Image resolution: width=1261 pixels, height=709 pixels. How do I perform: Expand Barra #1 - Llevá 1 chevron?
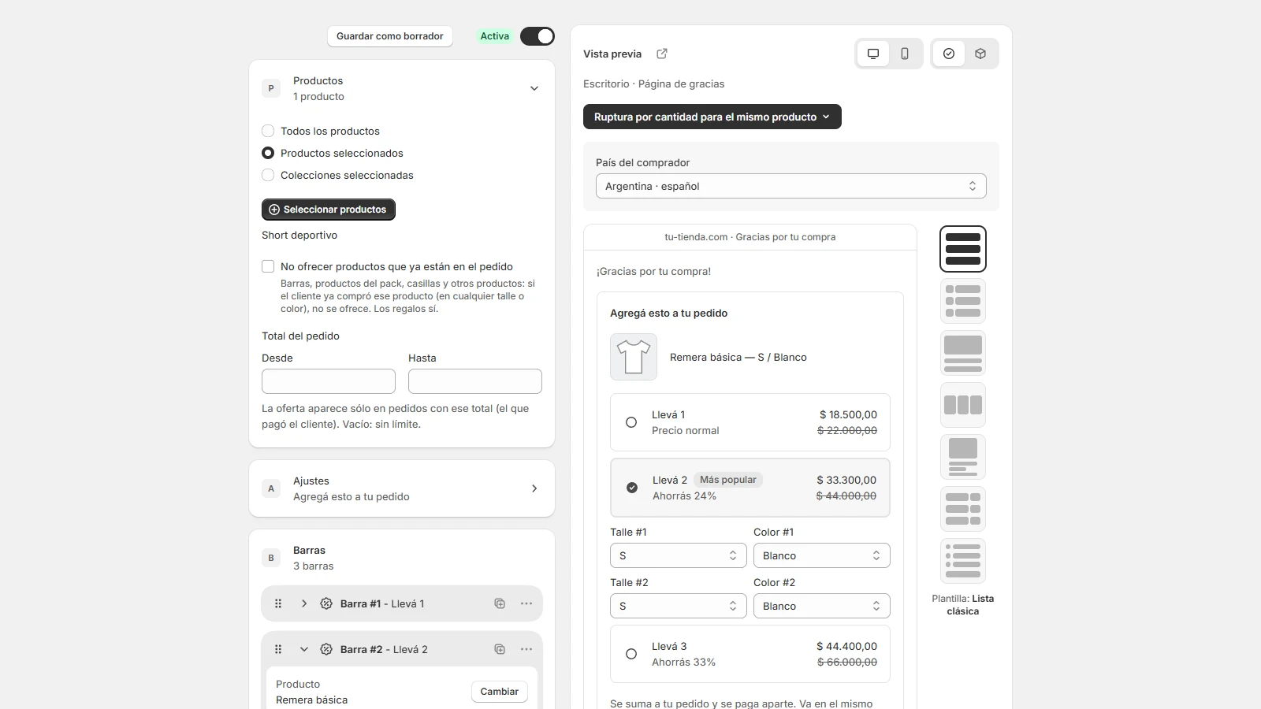click(x=304, y=603)
